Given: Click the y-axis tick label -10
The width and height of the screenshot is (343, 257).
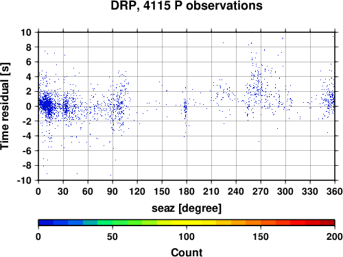Looking at the screenshot, I should point(24,180).
